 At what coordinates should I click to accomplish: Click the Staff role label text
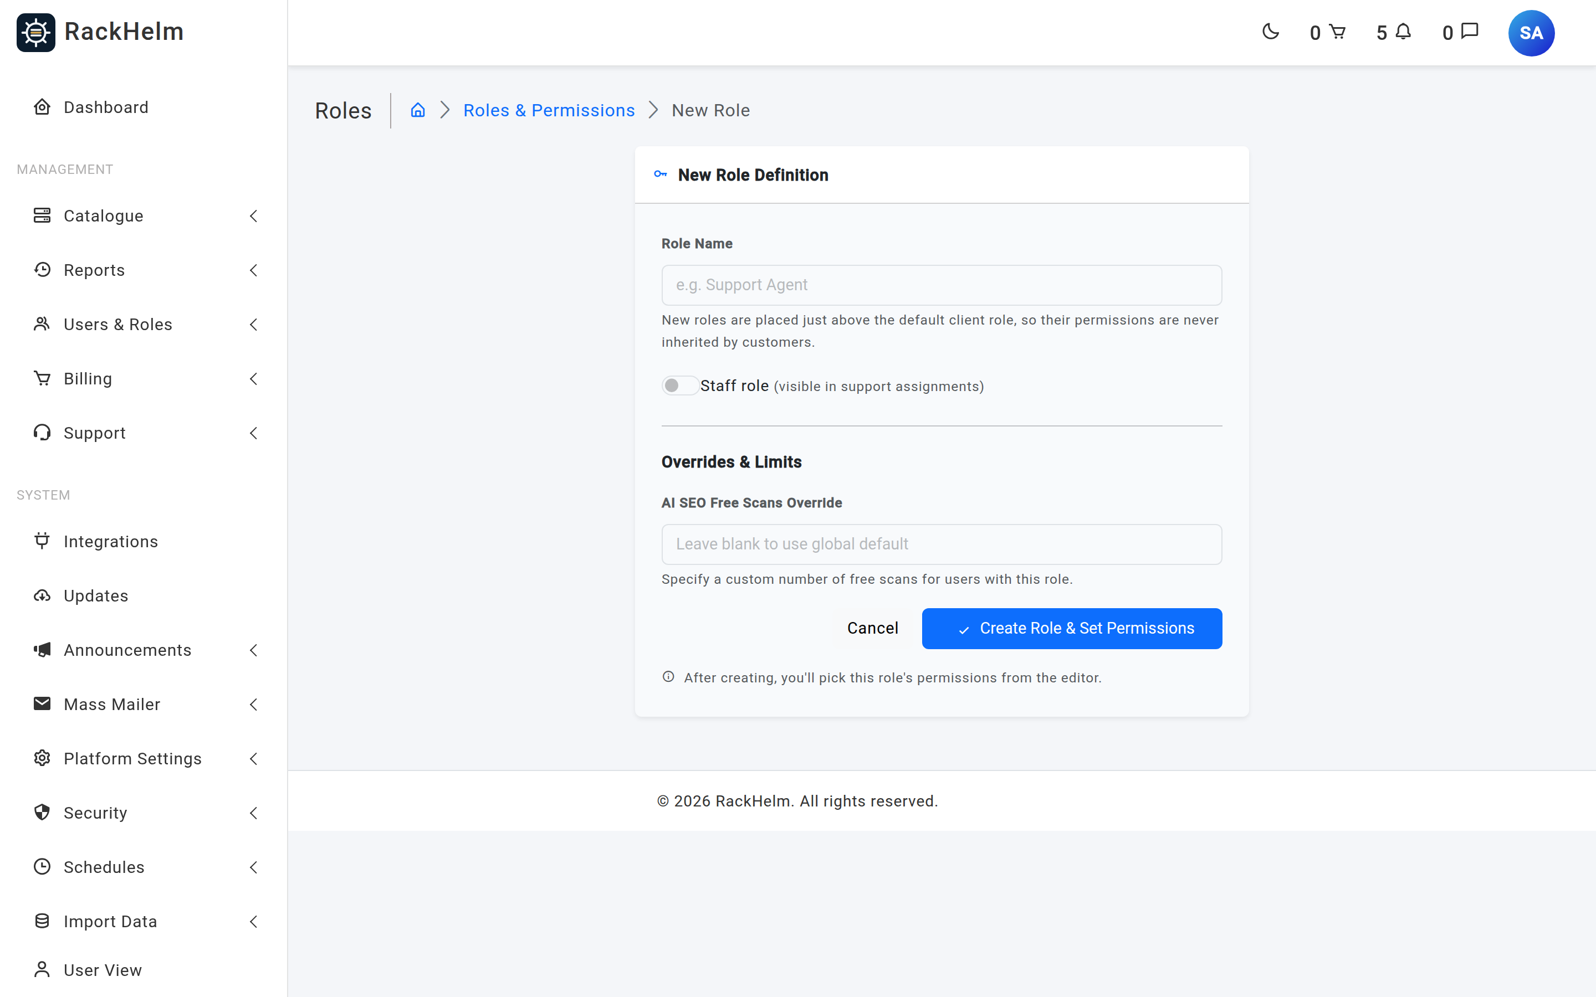point(734,386)
